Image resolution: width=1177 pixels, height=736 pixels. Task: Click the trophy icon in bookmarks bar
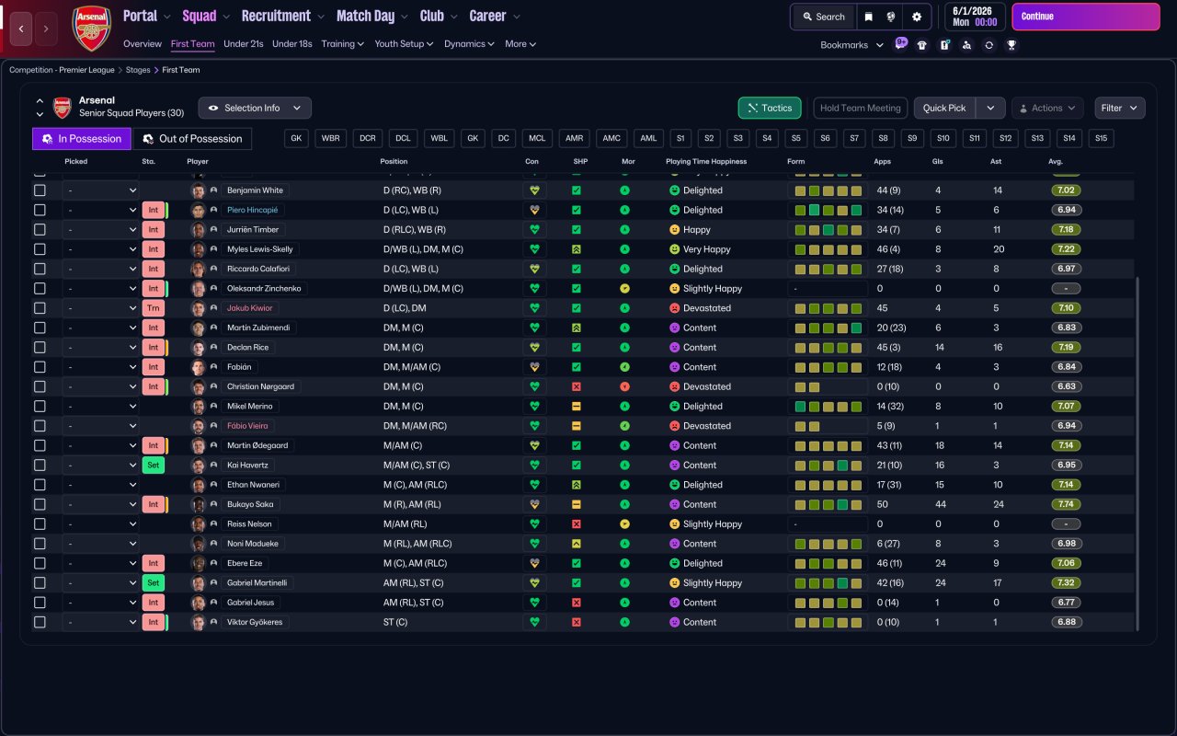(1011, 45)
